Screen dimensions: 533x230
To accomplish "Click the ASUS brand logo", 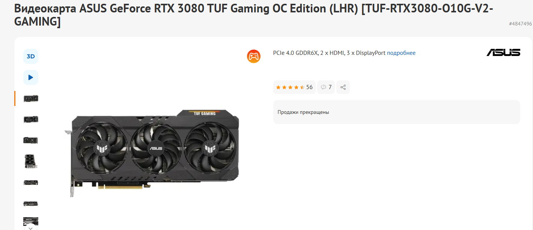I will 503,53.
